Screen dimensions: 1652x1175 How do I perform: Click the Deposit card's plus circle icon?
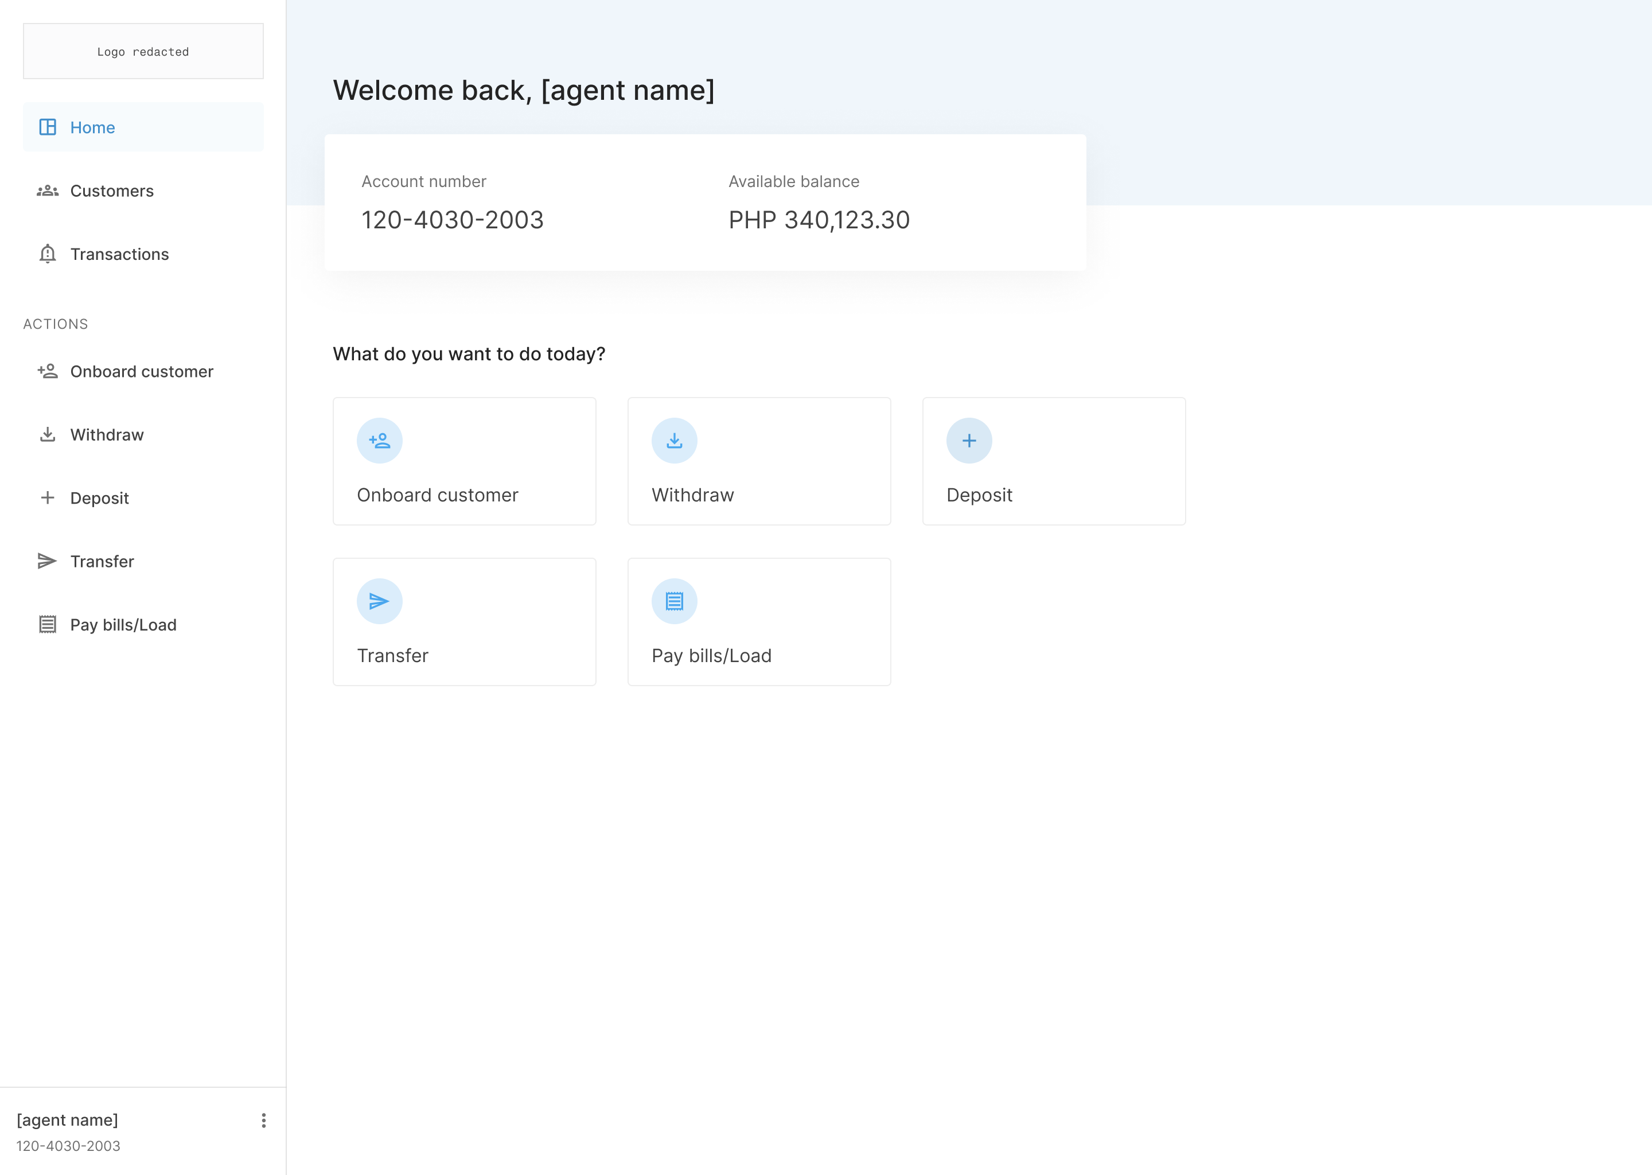coord(969,441)
